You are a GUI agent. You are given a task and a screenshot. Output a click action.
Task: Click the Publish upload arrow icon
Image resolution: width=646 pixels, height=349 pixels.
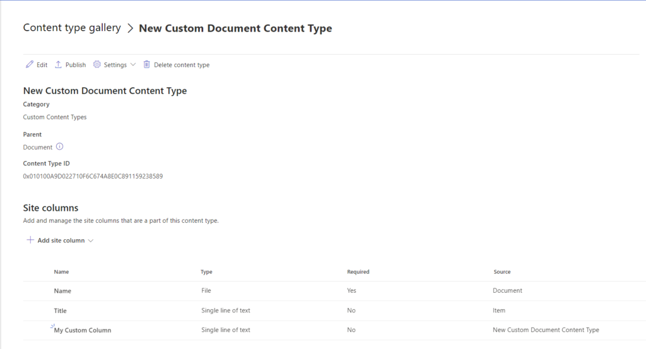pos(58,64)
